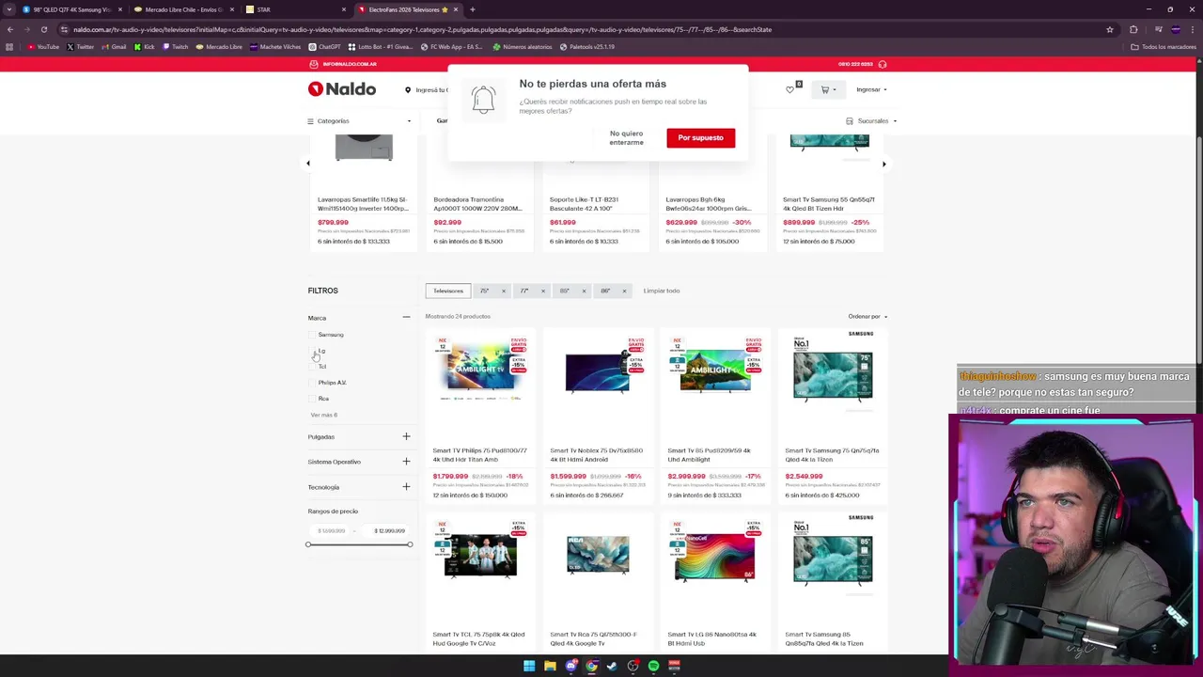1203x677 pixels.
Task: Click the maximum price input $12.999.999
Action: point(389,531)
